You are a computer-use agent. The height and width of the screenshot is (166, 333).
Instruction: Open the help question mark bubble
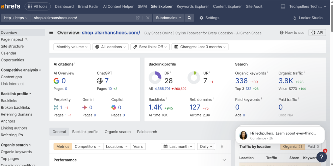click(322, 157)
